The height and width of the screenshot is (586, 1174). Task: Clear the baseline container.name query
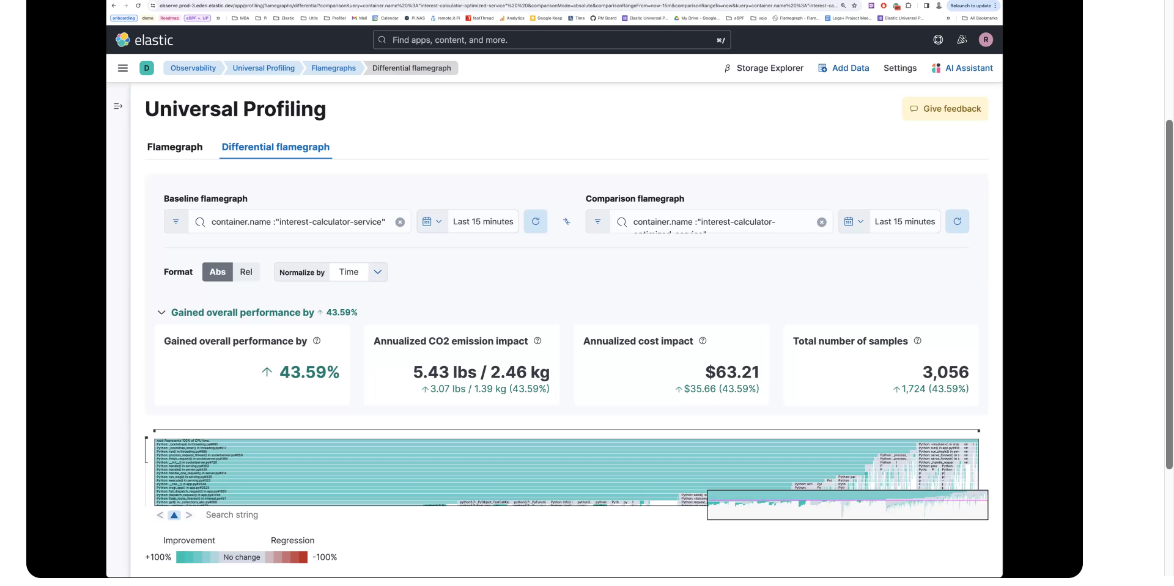(x=400, y=222)
